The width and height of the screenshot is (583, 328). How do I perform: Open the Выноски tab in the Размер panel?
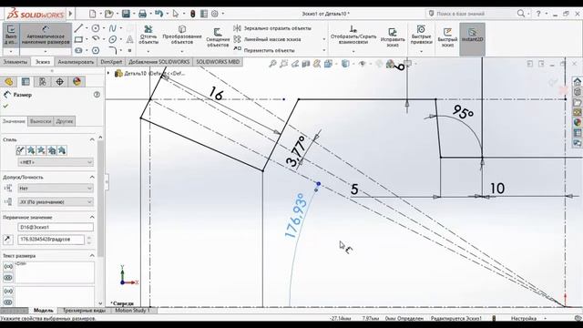click(40, 121)
